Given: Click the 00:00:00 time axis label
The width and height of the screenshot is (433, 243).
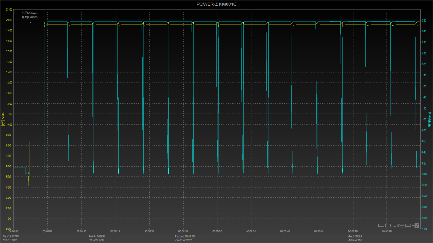Looking at the screenshot, I should pyautogui.click(x=13, y=232).
